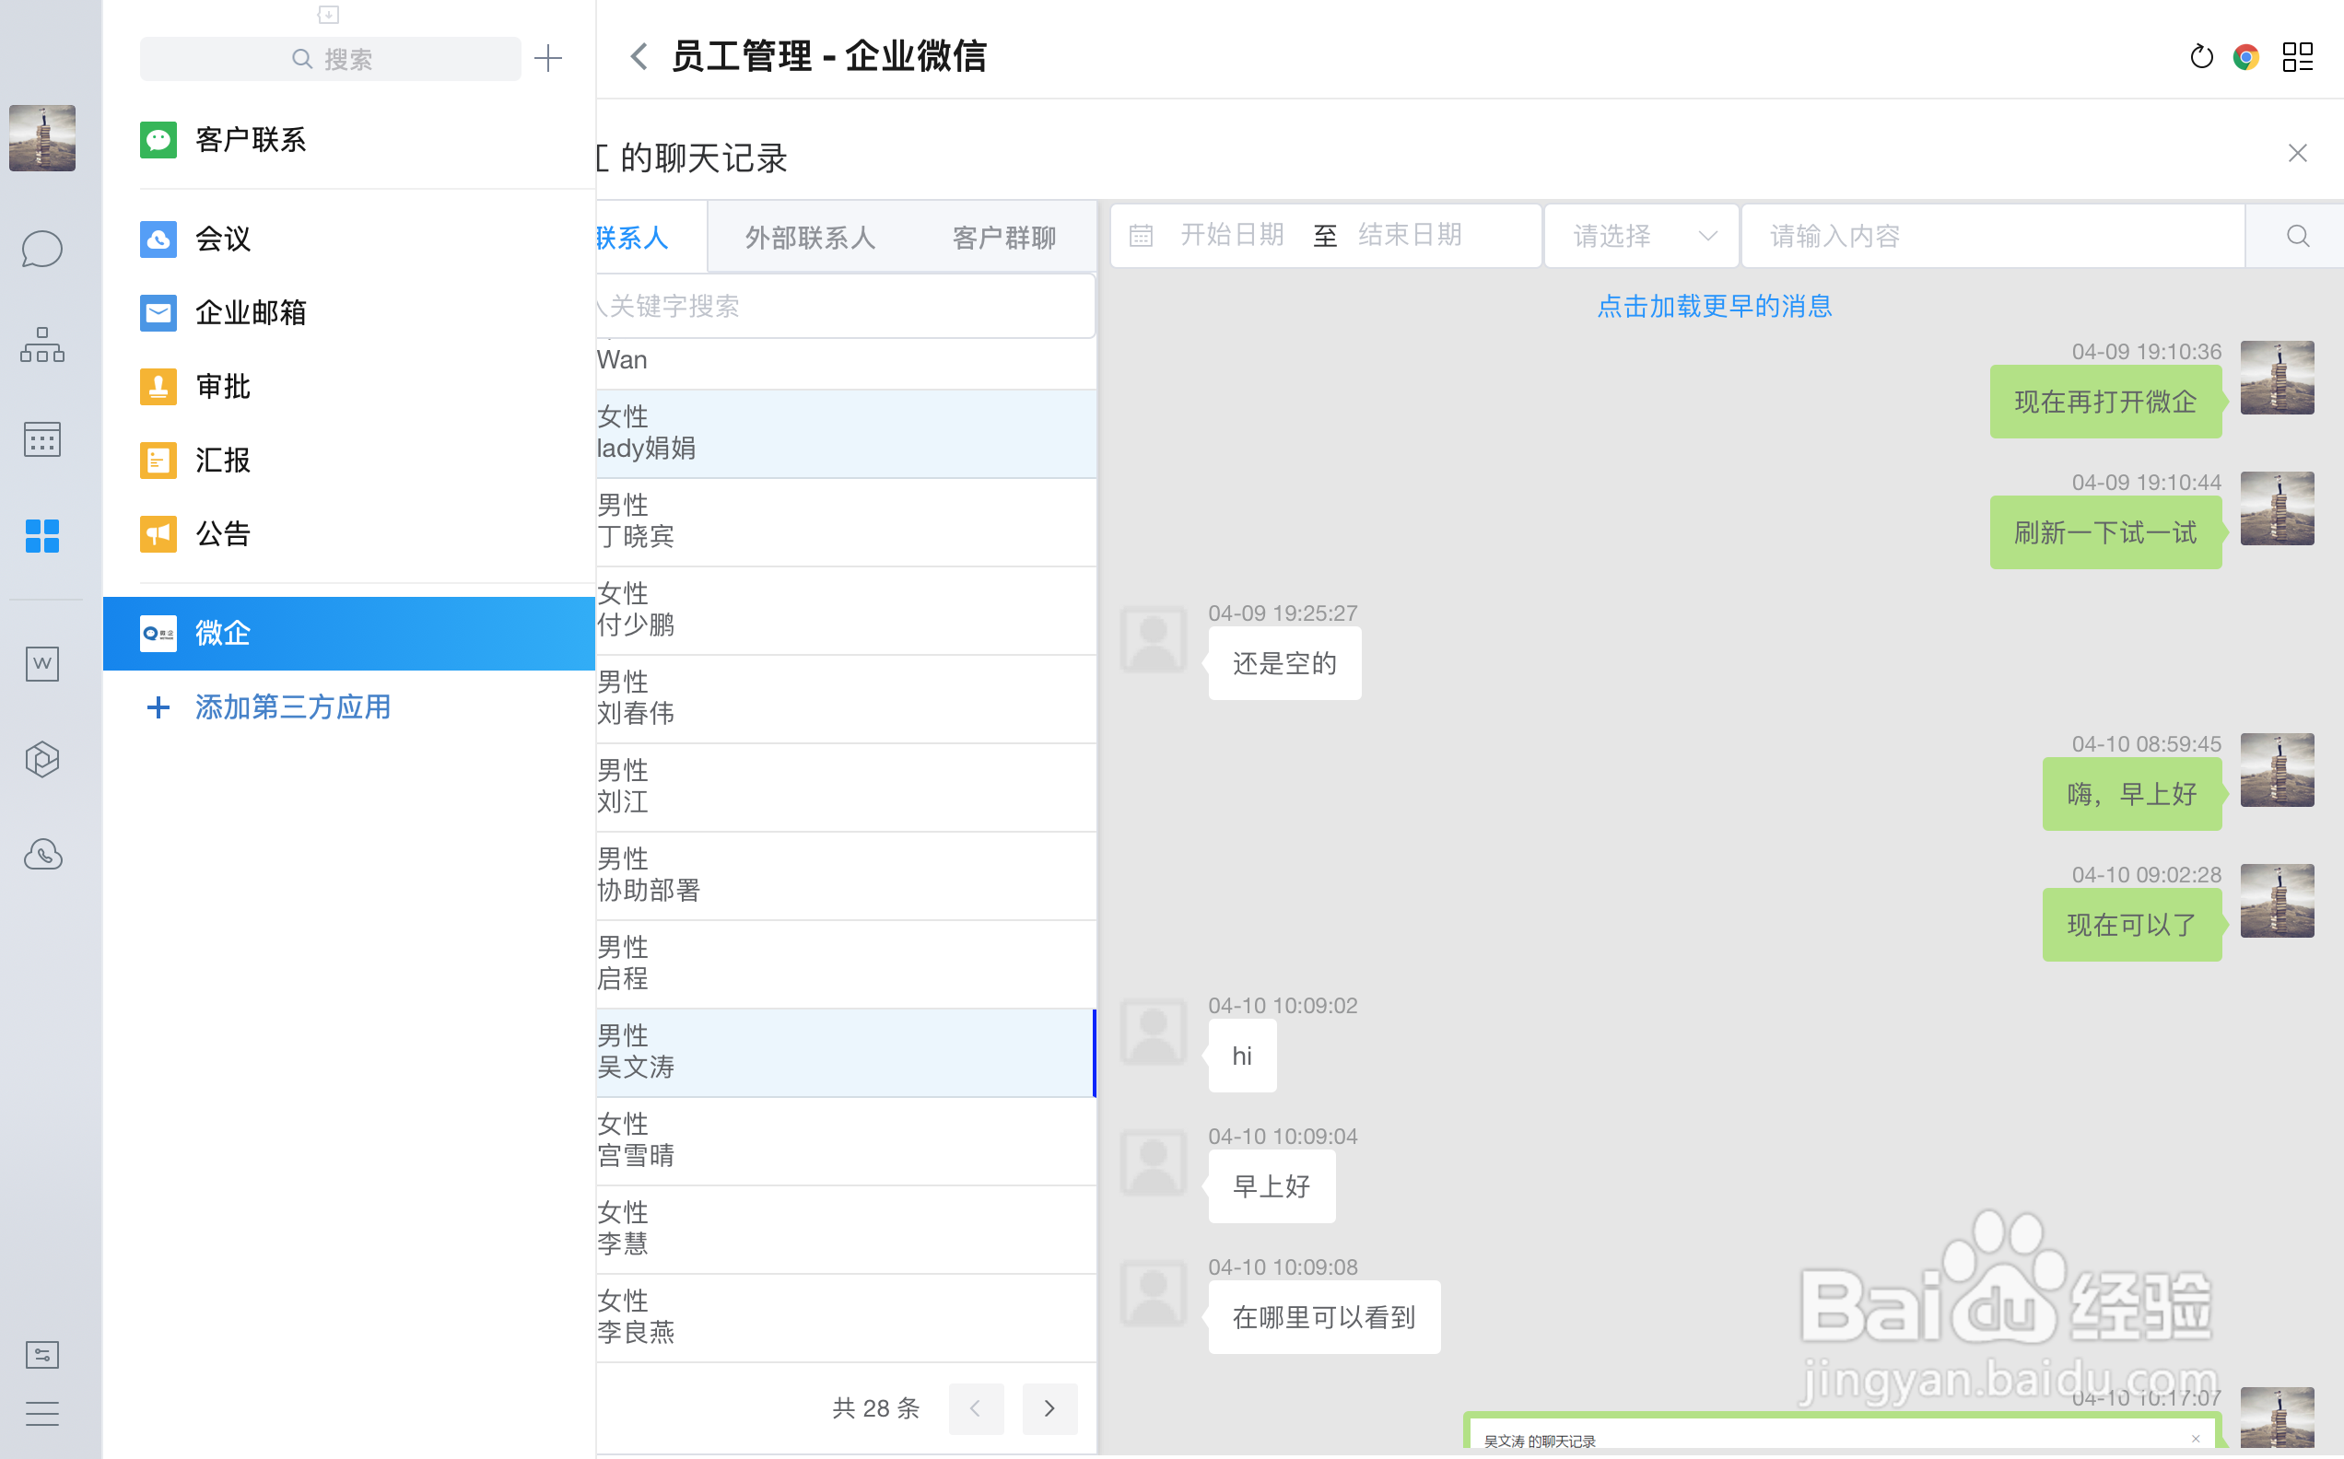Click the 请输入内容 input field

tap(1995, 236)
